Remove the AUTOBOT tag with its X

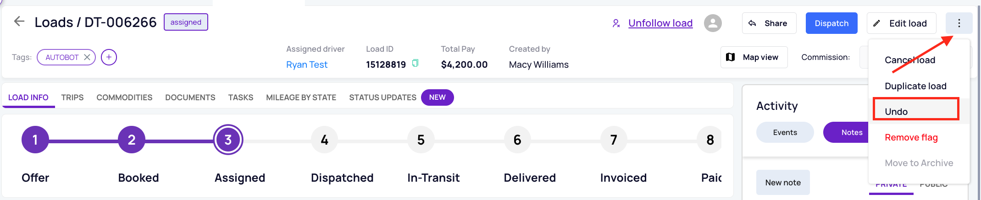point(87,57)
